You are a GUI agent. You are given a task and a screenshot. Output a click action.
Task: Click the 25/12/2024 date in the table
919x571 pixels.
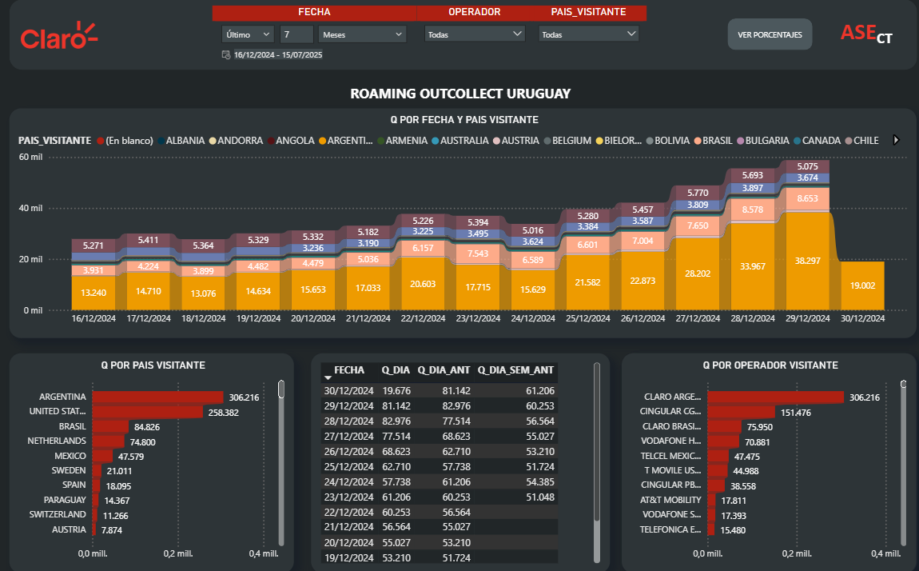348,467
